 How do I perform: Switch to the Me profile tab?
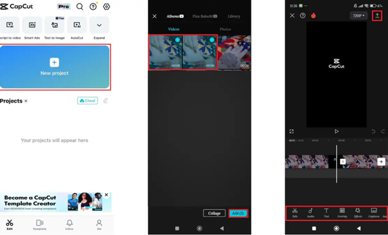(x=99, y=225)
